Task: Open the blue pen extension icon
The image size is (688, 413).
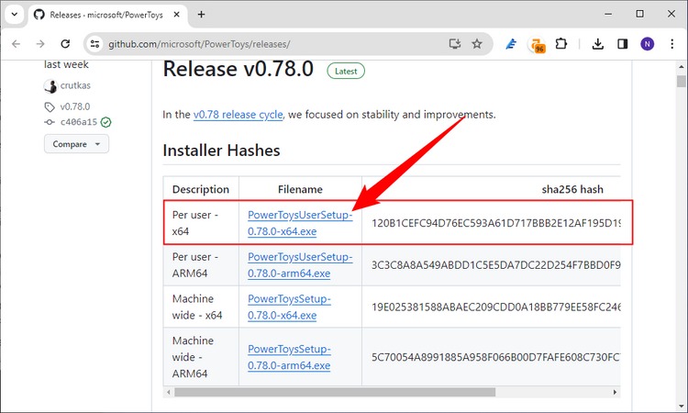Action: [511, 44]
